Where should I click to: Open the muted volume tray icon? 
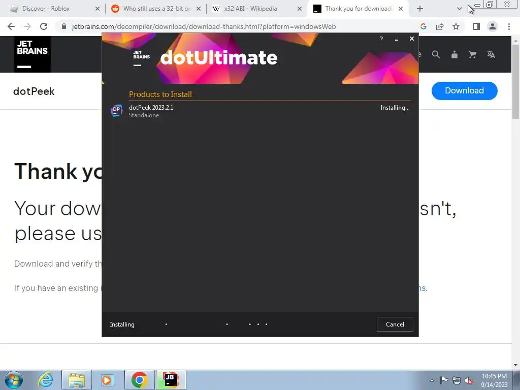point(469,380)
